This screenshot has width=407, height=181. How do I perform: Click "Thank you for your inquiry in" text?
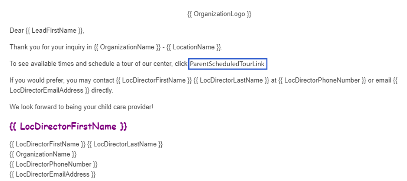[x=50, y=47]
